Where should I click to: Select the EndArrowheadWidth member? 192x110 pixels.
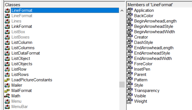pos(153,59)
